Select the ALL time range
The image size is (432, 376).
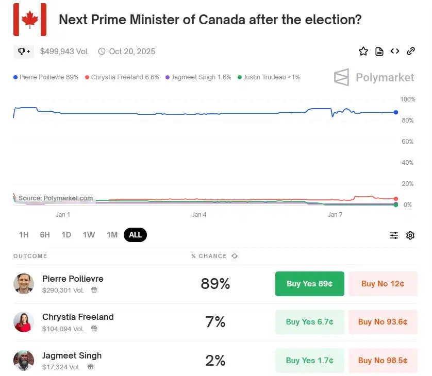click(x=136, y=235)
